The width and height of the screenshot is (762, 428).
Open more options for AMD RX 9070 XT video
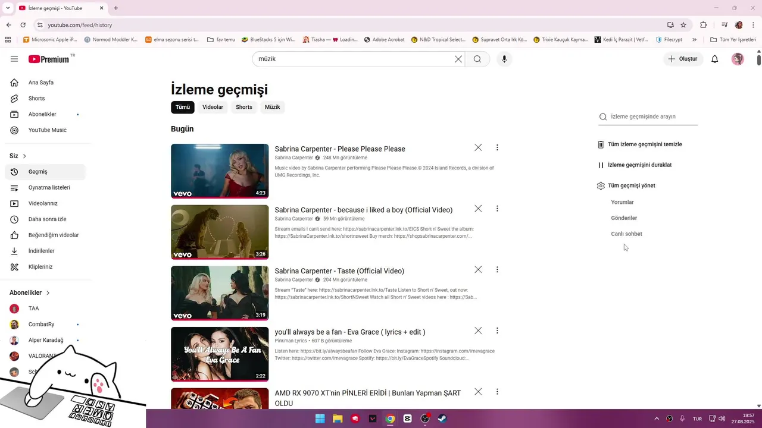[x=497, y=392]
